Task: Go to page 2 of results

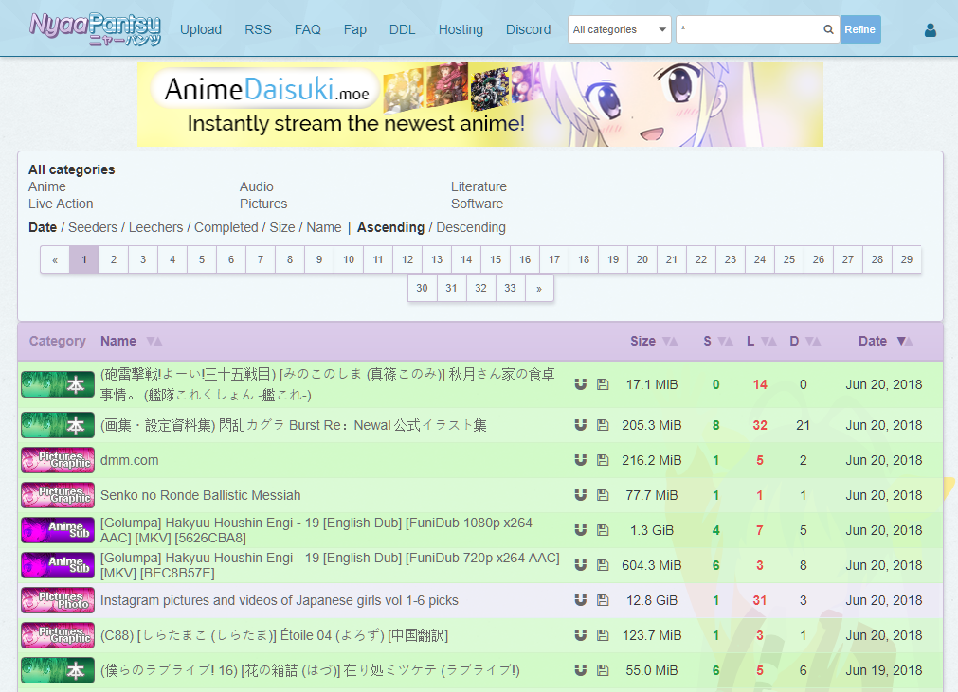Action: [114, 259]
